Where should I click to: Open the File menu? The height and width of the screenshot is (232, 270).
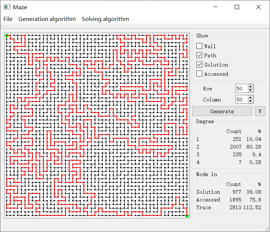(x=8, y=19)
